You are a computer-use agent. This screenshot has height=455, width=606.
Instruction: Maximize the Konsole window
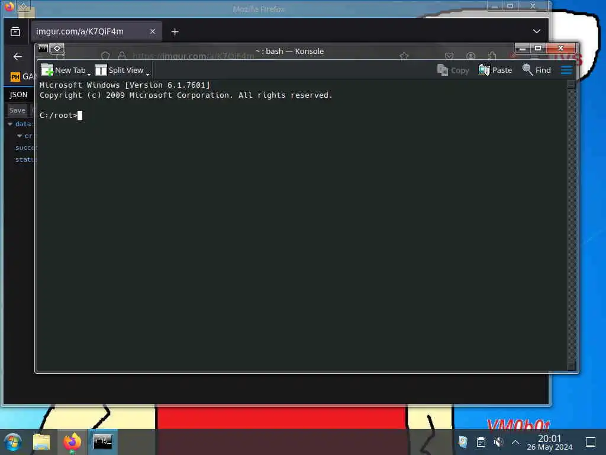[537, 49]
